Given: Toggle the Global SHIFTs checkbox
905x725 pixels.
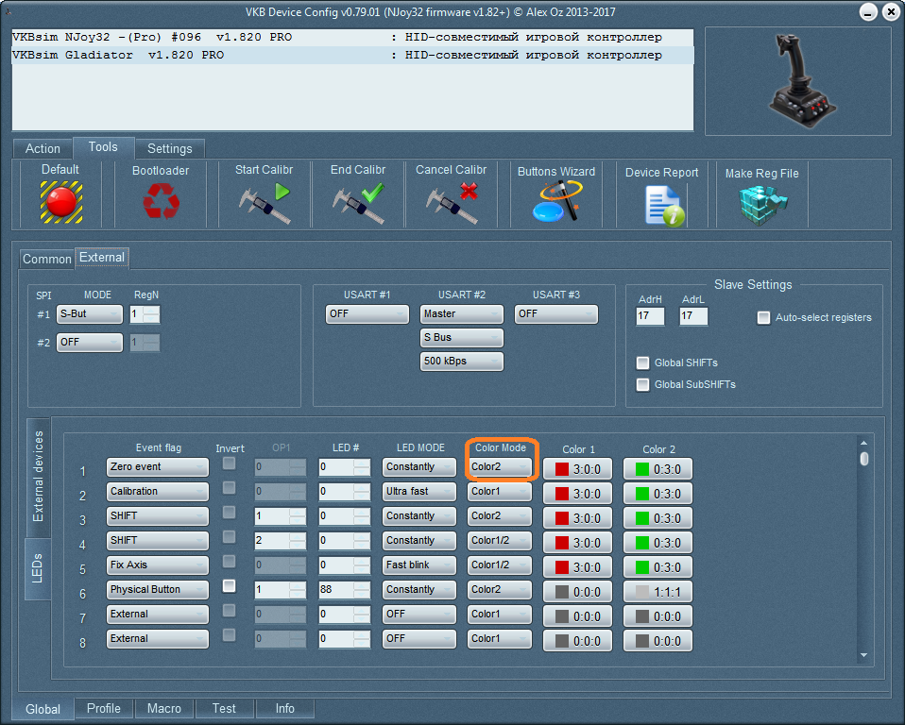Looking at the screenshot, I should pos(643,362).
